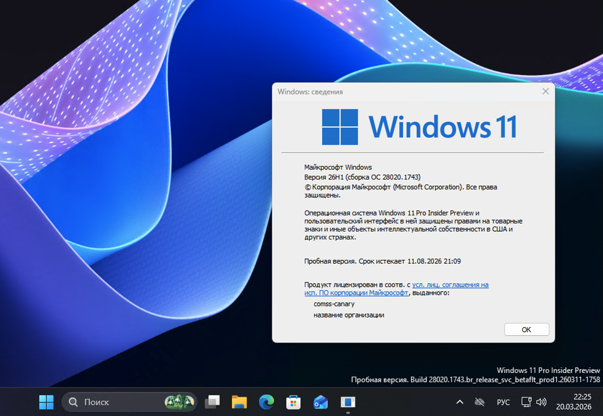Image resolution: width=603 pixels, height=416 pixels.
Task: Close the Windows: сведения dialog
Action: click(546, 91)
